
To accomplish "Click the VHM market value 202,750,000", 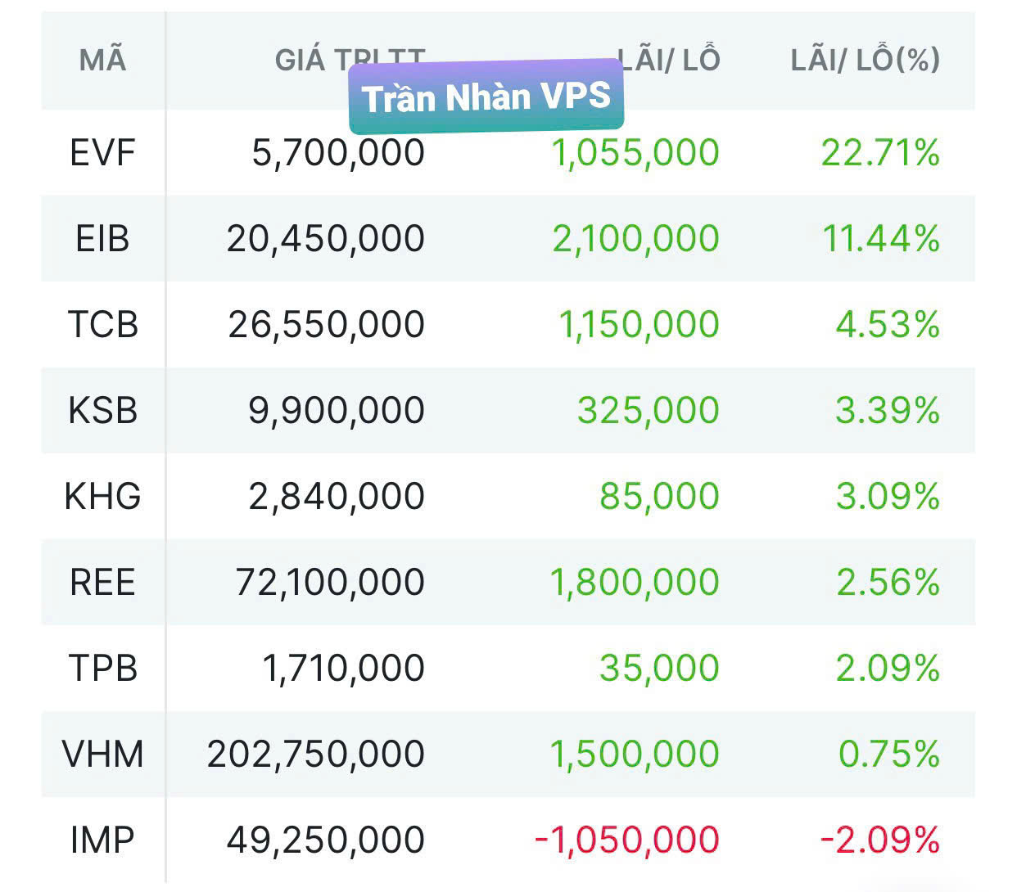I will (316, 755).
